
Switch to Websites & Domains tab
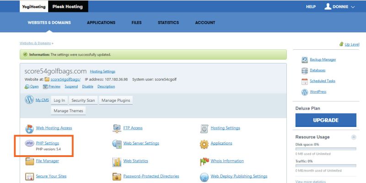[49, 22]
